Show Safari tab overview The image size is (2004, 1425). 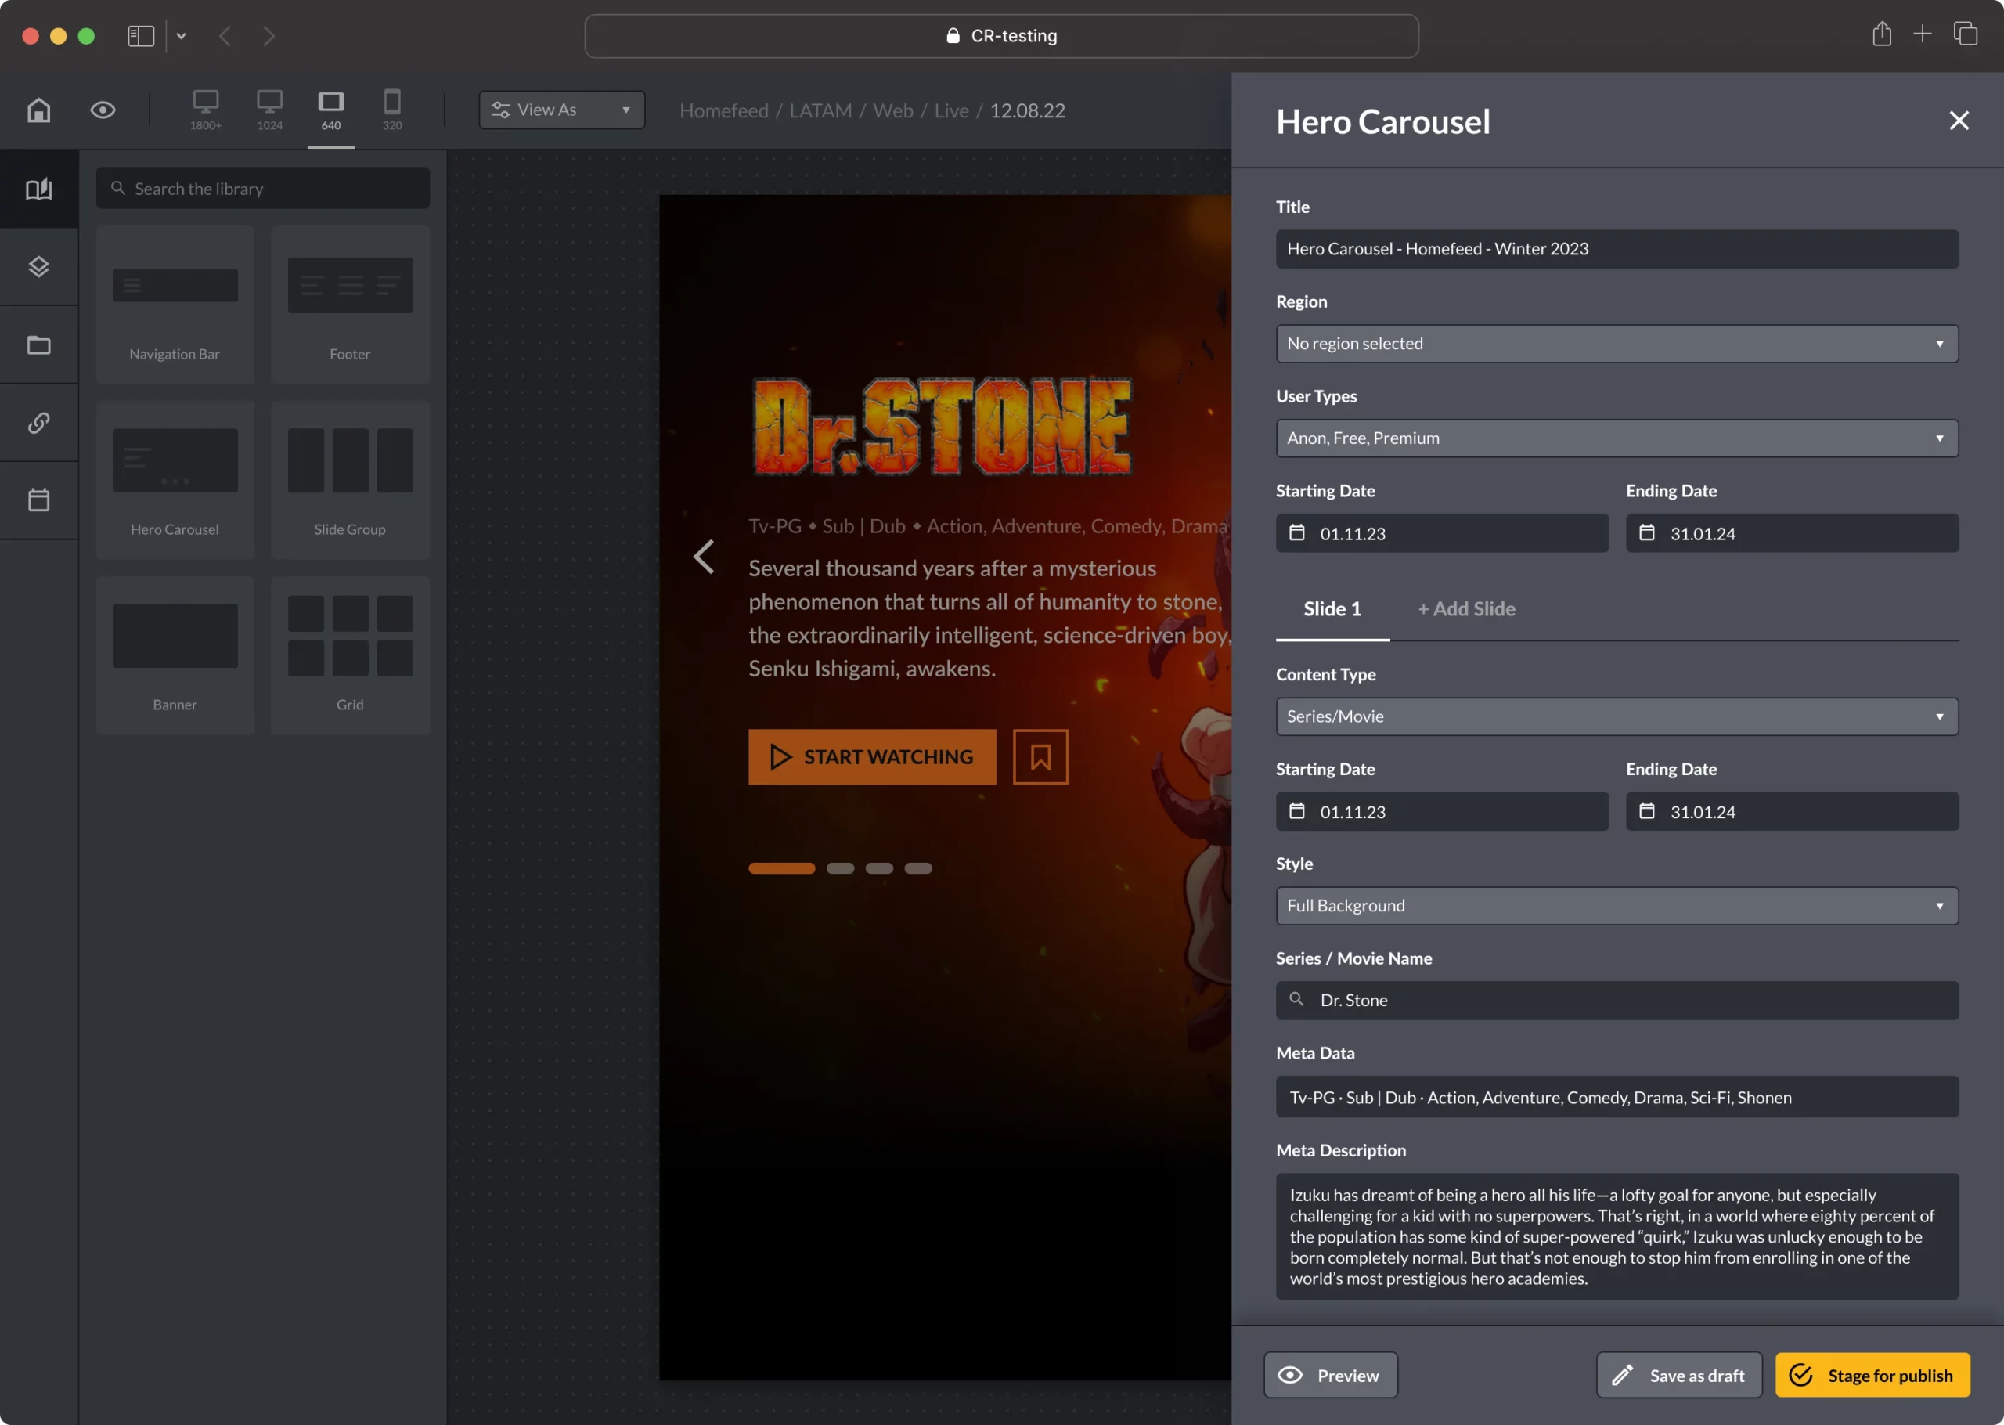pos(1965,34)
